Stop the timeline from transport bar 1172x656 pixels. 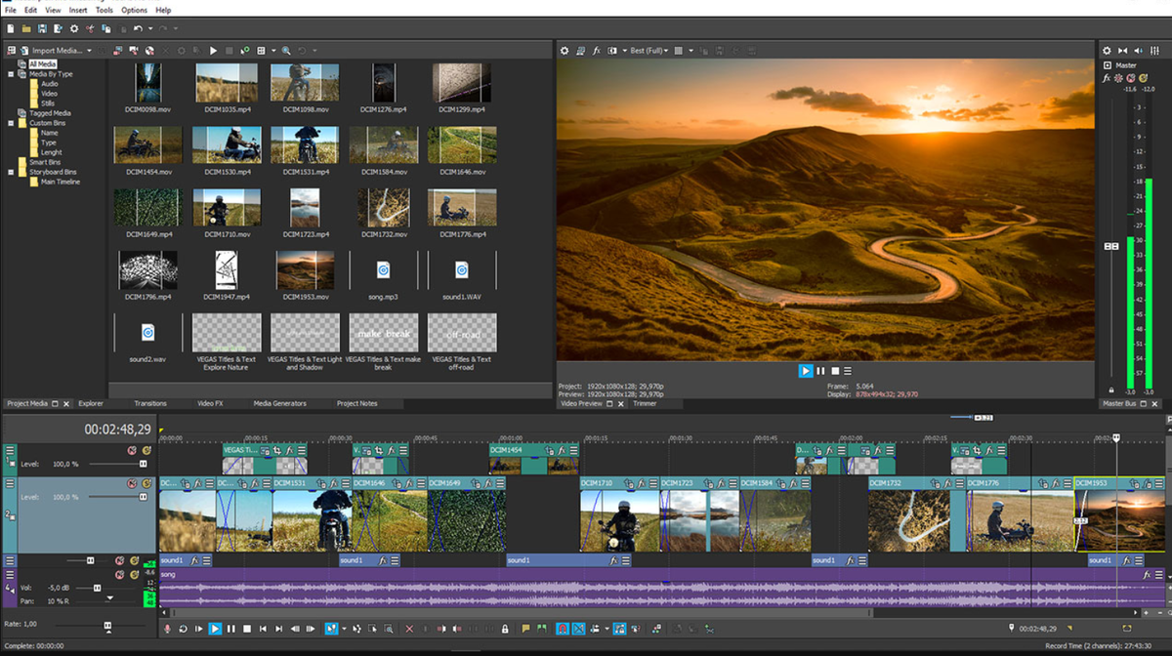tap(247, 629)
